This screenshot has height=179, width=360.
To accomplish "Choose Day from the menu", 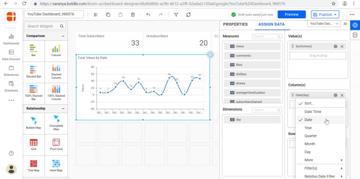I will point(321,152).
